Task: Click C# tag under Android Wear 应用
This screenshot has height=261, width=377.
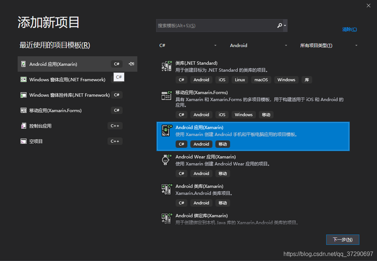Action: 182,174
